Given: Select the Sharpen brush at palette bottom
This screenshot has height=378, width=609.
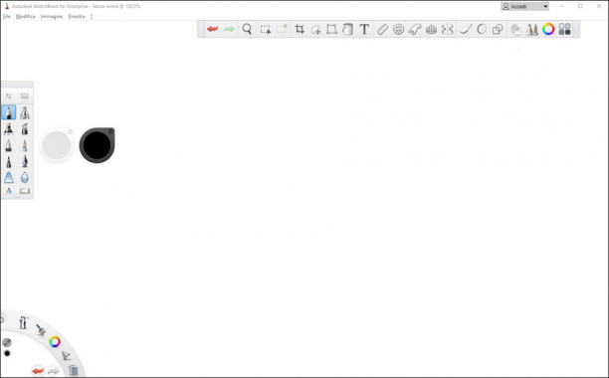Looking at the screenshot, I should pyautogui.click(x=9, y=191).
